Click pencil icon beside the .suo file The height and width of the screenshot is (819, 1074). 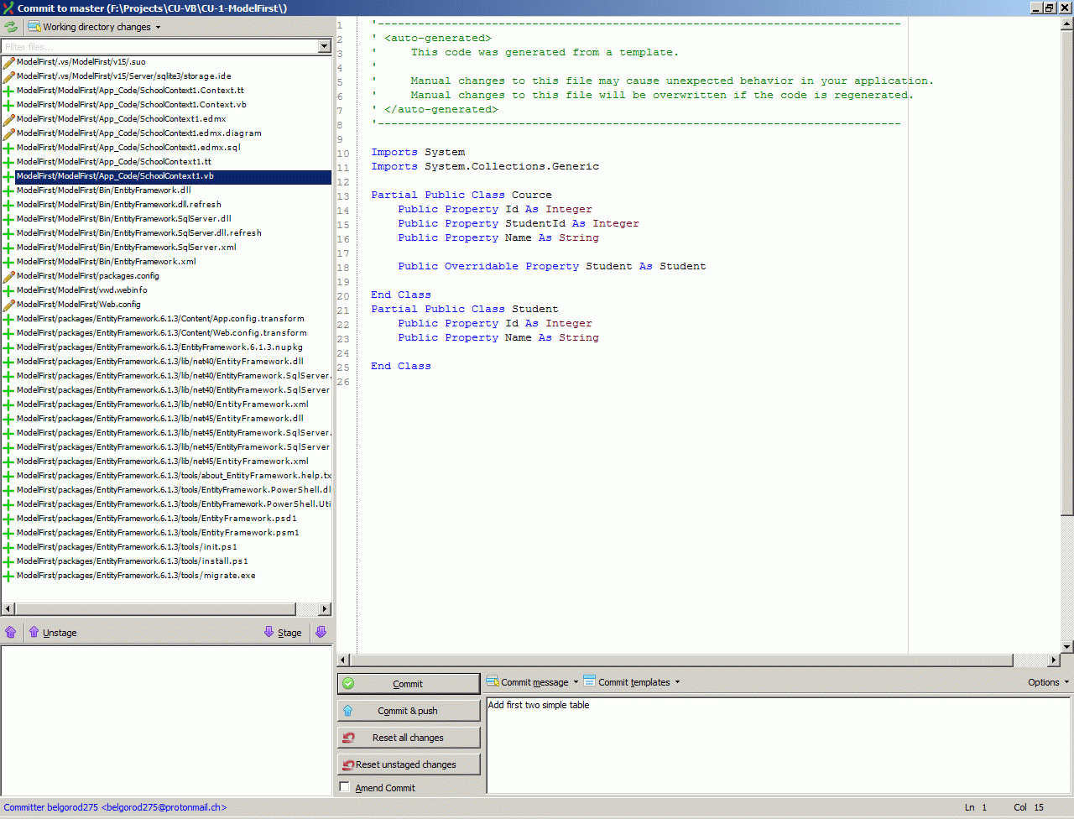8,62
